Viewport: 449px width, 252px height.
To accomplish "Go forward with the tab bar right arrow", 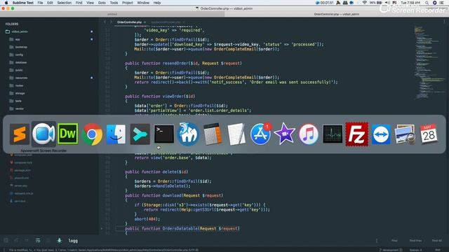I will (111, 22).
